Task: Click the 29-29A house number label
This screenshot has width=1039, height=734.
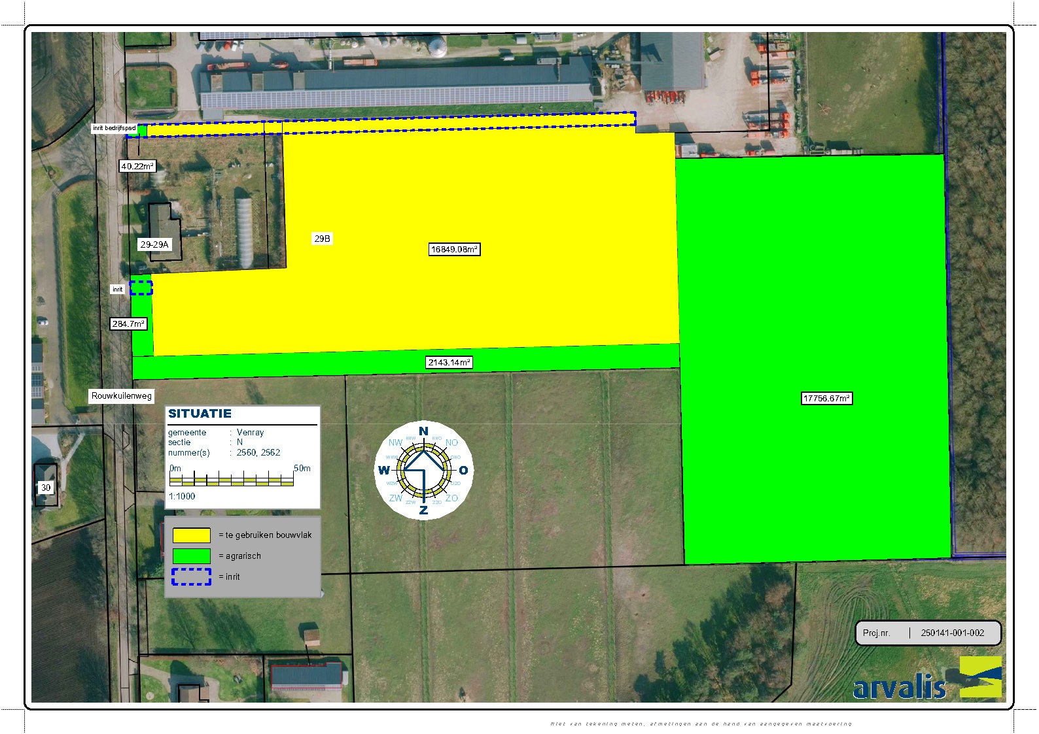Action: 154,244
